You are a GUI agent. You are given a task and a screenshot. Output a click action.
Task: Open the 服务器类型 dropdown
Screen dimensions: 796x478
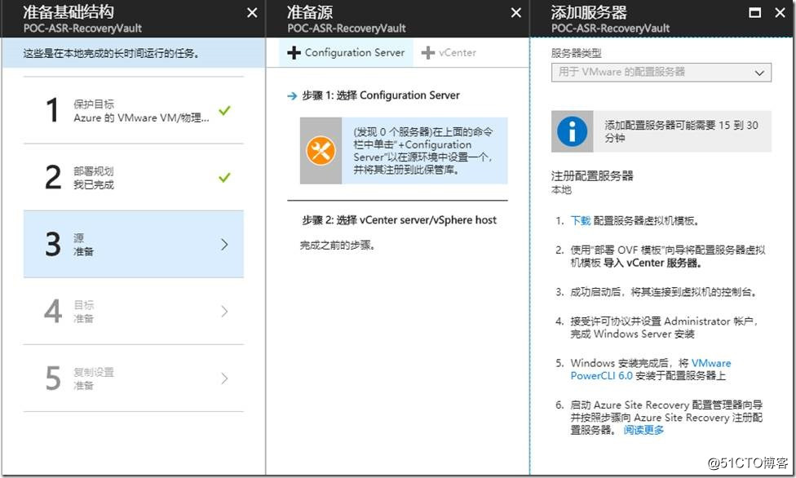(x=661, y=72)
